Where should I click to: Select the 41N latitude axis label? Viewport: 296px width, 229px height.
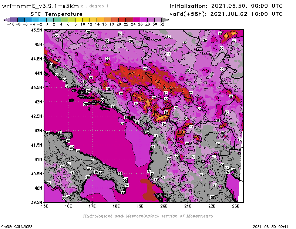click(x=38, y=159)
